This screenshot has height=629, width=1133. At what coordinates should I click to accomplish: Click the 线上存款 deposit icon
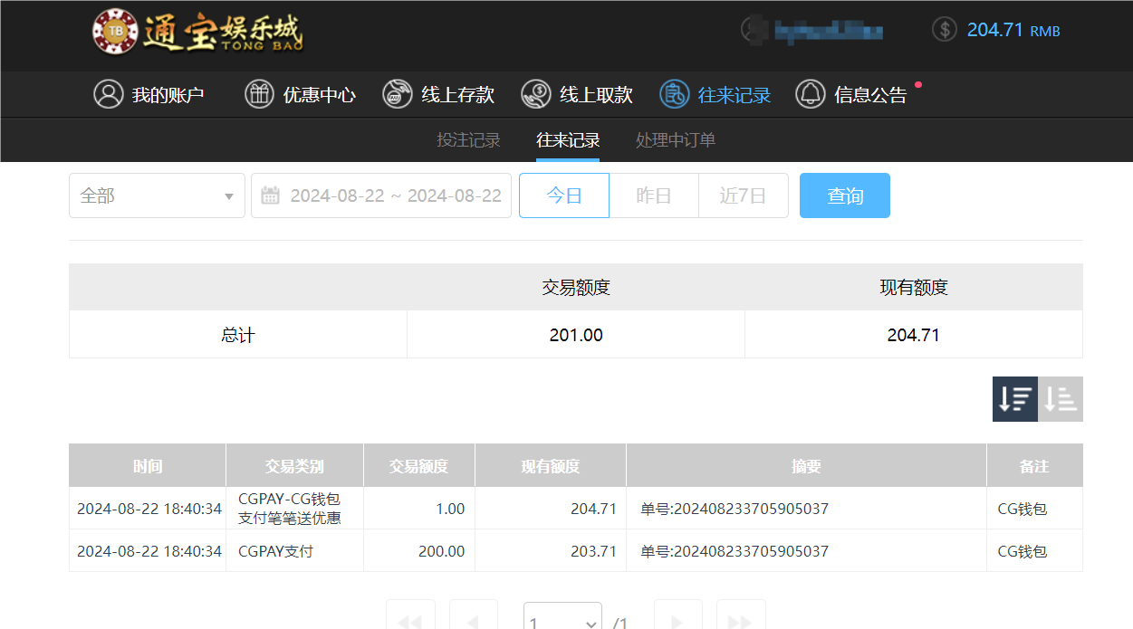click(397, 94)
